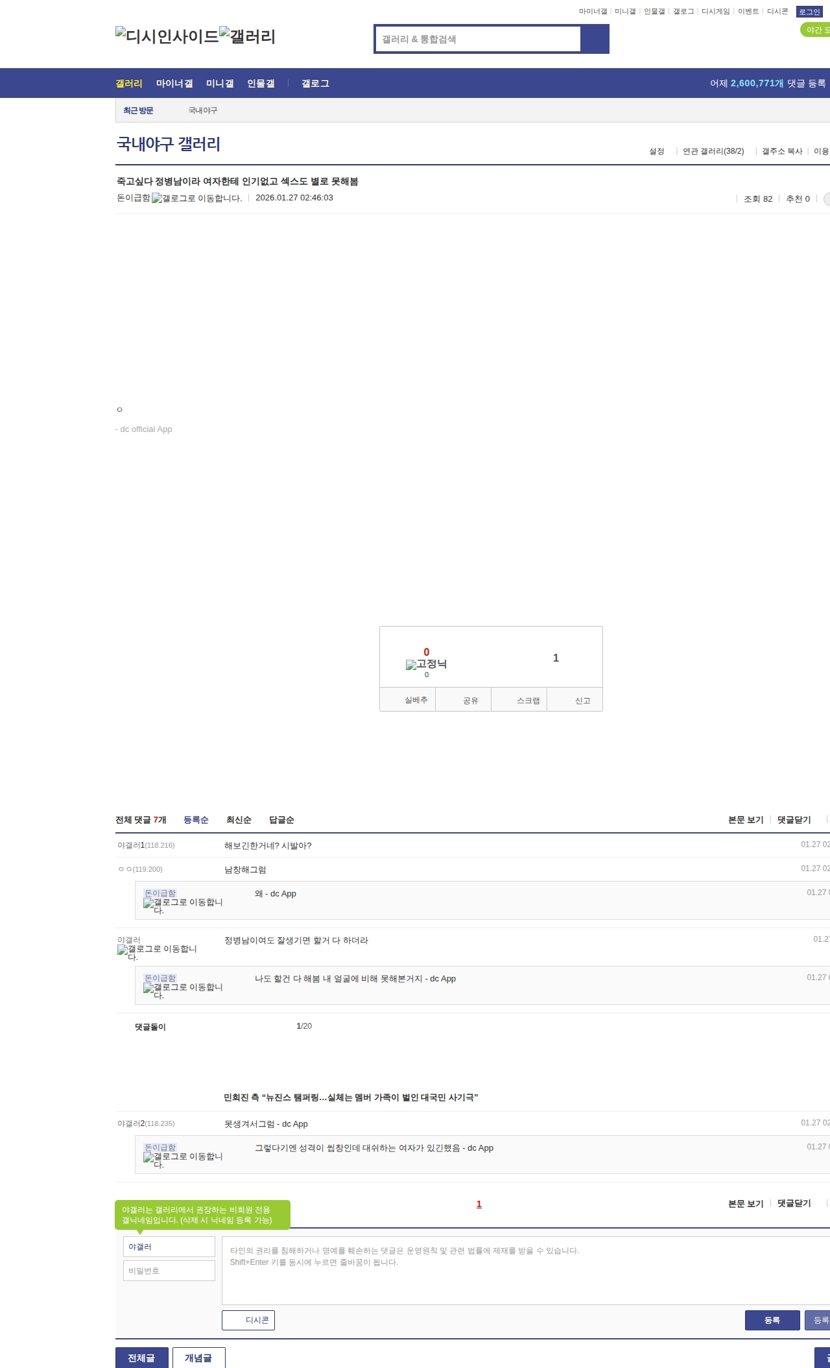The width and height of the screenshot is (830, 1368).
Task: Open 갤러리 in the blue navigation bar
Action: point(129,83)
